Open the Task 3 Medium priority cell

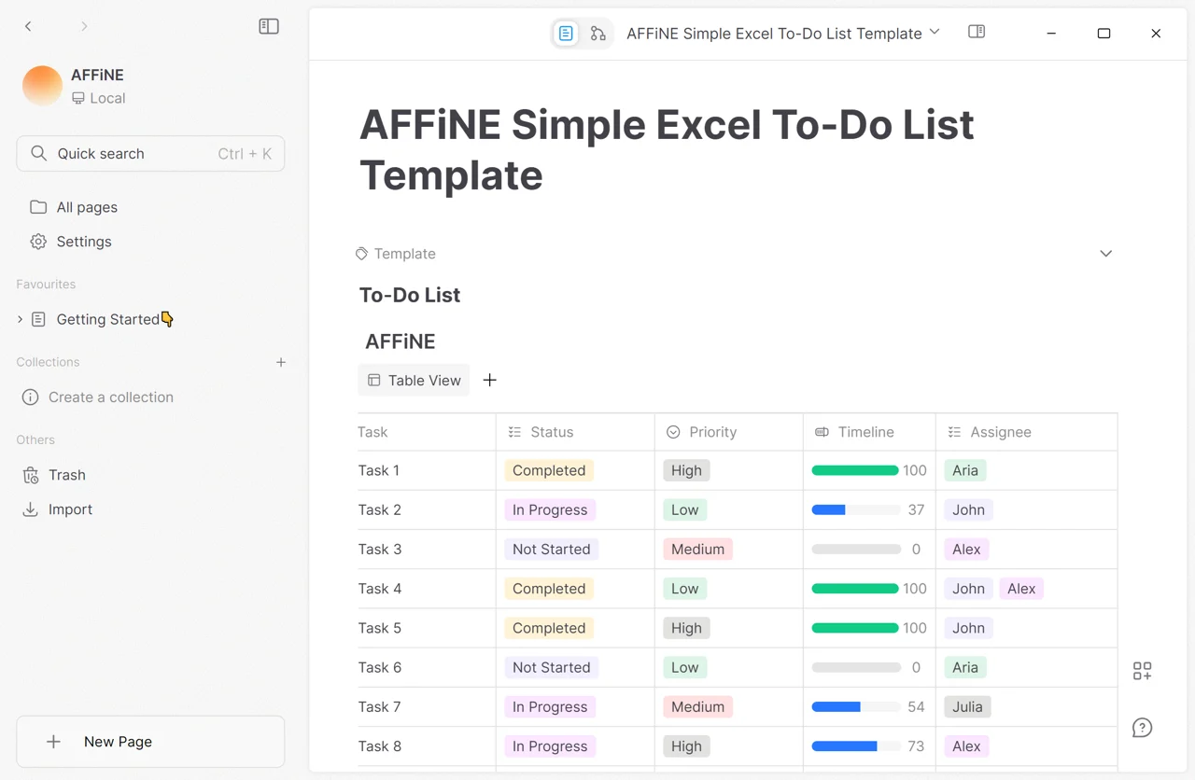click(x=729, y=550)
